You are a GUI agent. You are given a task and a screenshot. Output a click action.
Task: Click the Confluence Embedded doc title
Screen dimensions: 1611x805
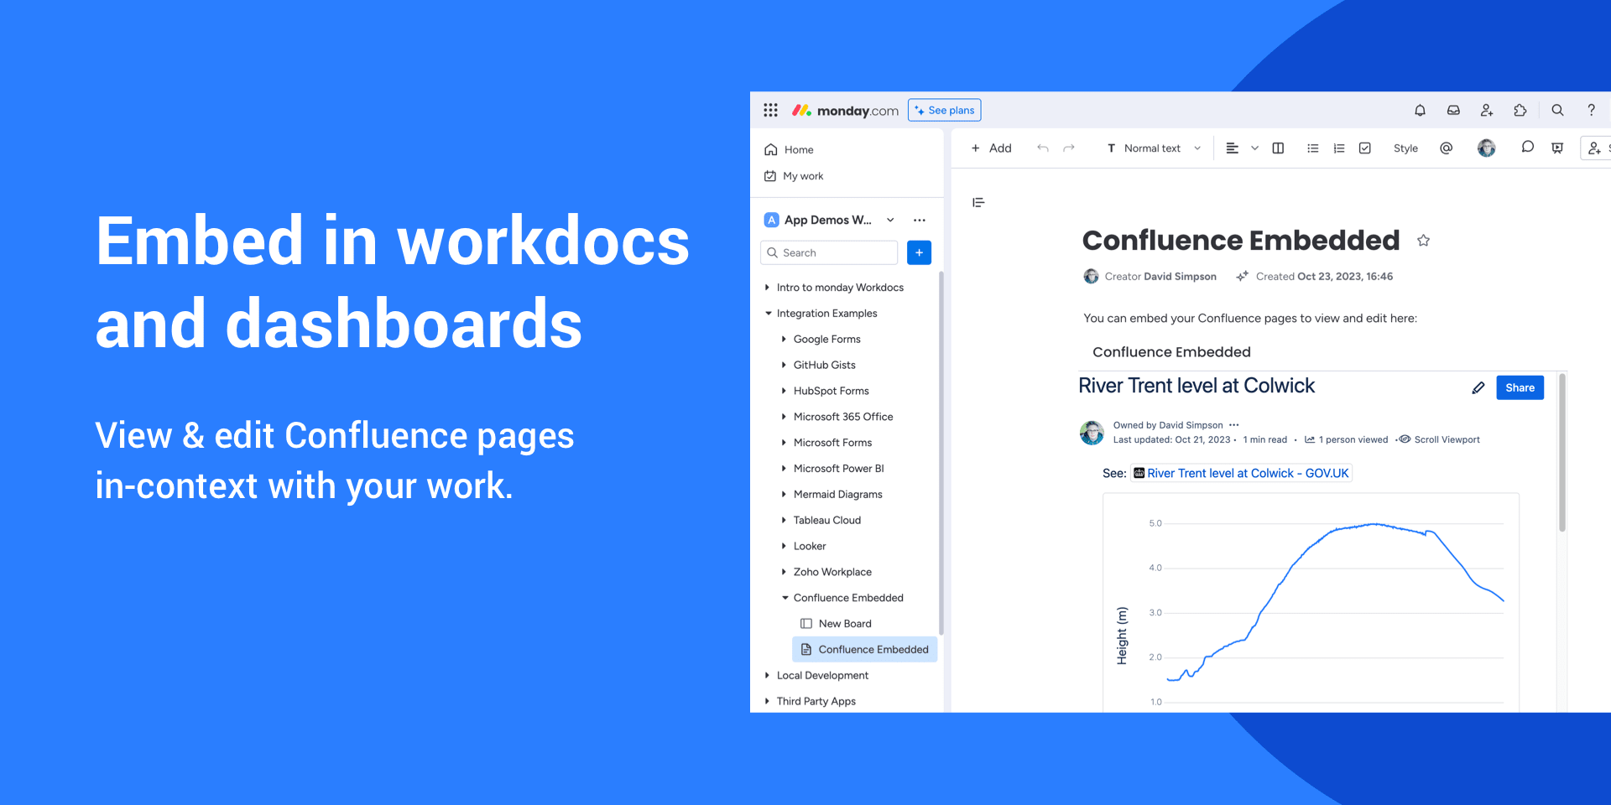click(1241, 241)
